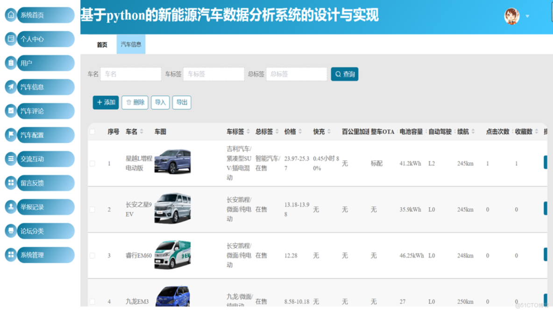Select all rows with the header checkbox
This screenshot has height=312, width=553.
(x=92, y=132)
